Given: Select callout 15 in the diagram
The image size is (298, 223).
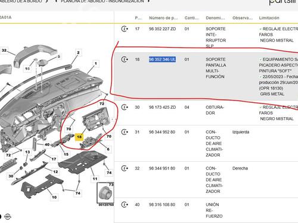Looking at the screenshot, I should point(66,154).
